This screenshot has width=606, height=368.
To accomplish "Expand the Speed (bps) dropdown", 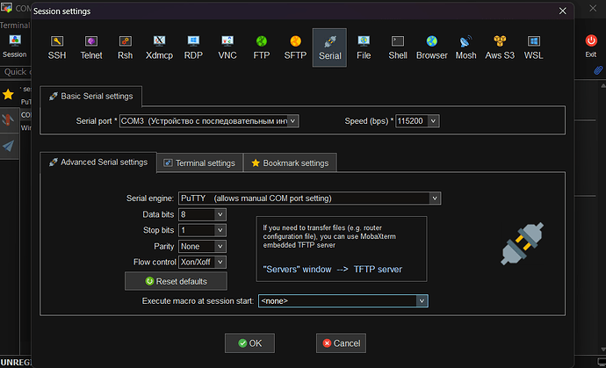I will coord(417,121).
